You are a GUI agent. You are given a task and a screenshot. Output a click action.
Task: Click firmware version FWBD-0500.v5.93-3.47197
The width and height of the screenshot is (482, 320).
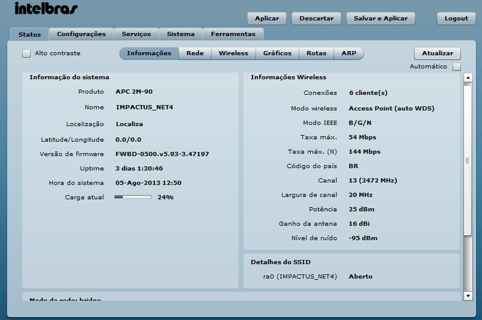point(162,154)
